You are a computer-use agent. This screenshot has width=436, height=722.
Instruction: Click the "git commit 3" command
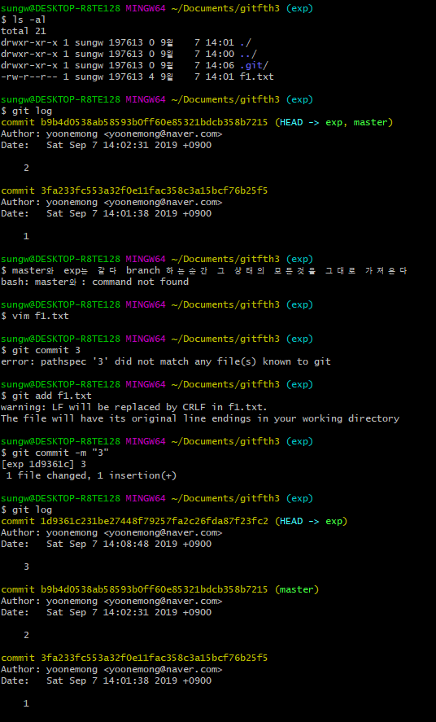pyautogui.click(x=46, y=350)
